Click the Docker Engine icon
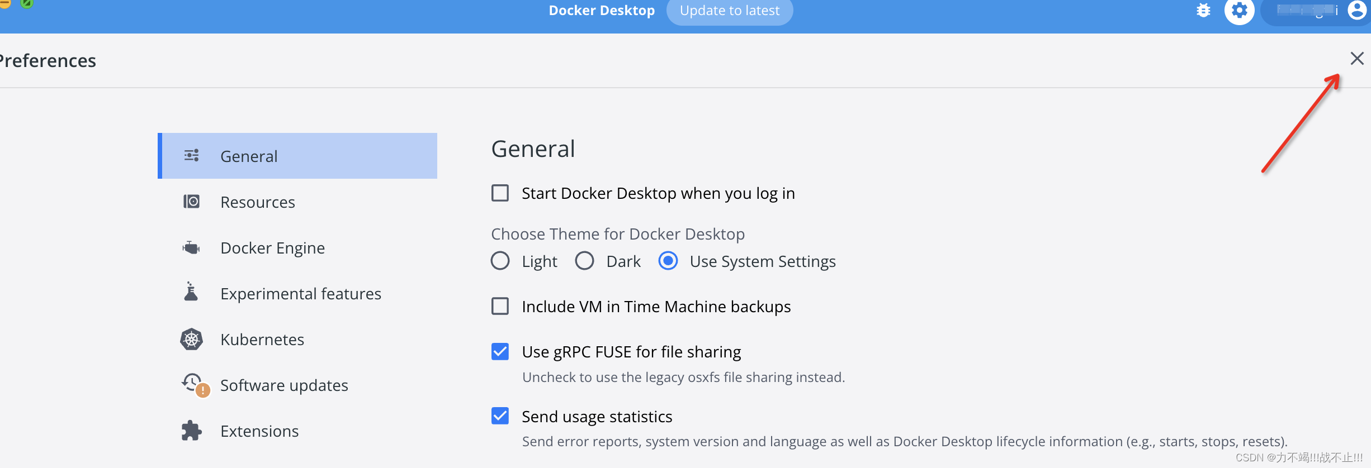Screen dimensions: 1371x468 point(192,247)
